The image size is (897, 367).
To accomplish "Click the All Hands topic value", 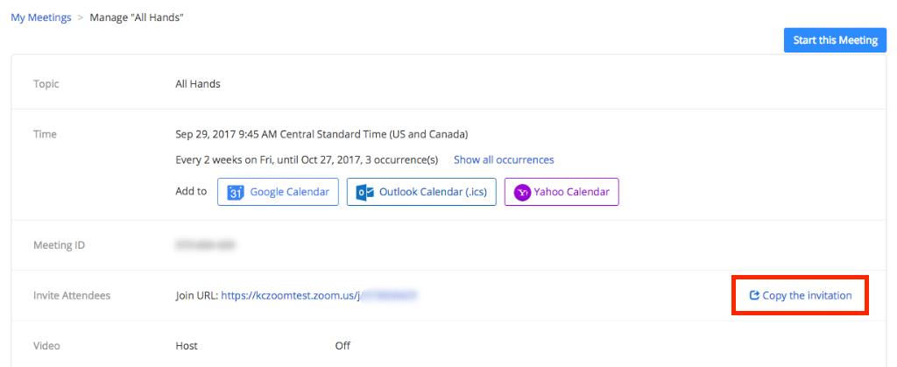I will [x=198, y=84].
